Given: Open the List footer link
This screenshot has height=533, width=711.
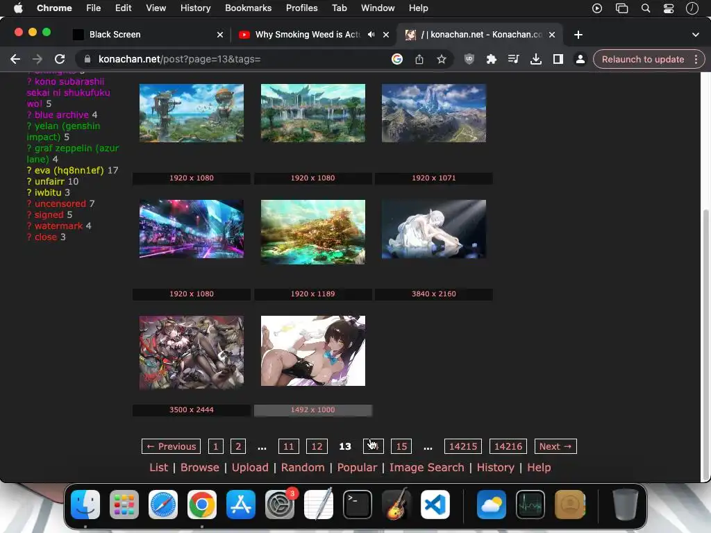Looking at the screenshot, I should tap(159, 468).
